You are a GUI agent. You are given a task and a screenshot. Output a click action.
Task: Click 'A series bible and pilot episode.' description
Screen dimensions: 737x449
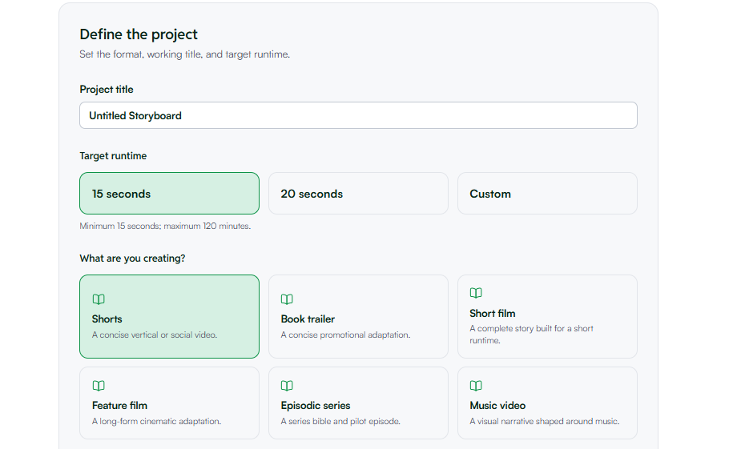(340, 421)
